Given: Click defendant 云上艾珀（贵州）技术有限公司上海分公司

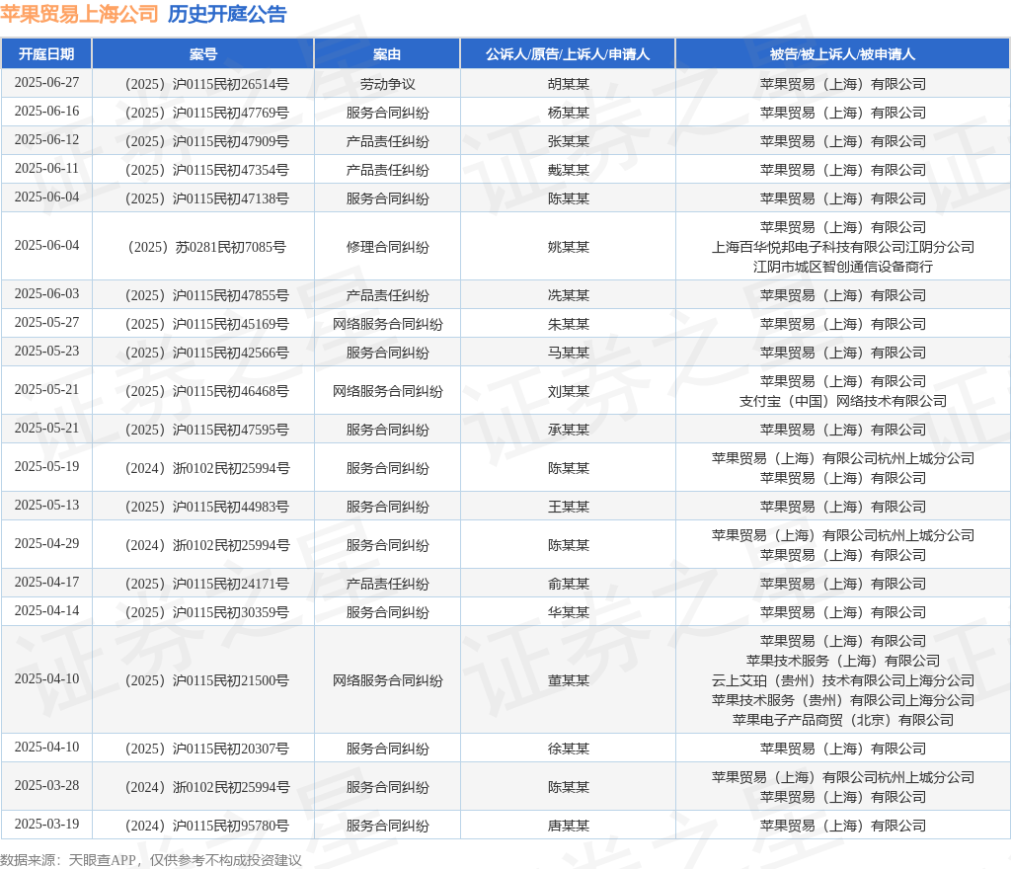Looking at the screenshot, I should (843, 680).
